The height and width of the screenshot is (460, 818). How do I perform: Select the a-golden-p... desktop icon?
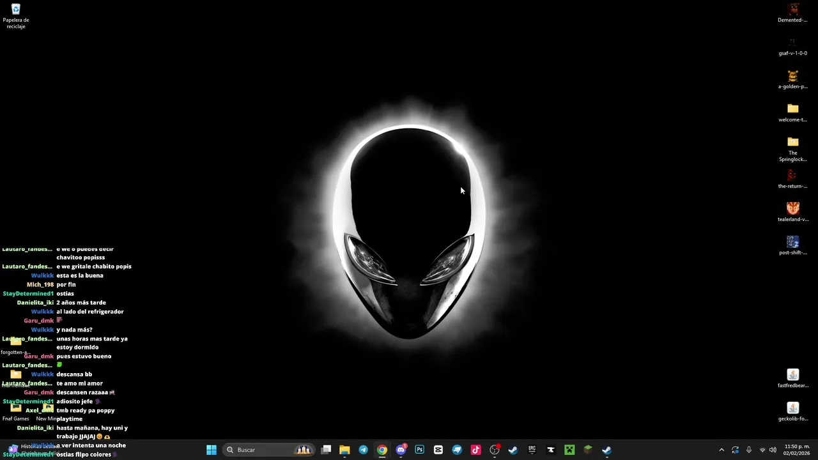point(792,79)
